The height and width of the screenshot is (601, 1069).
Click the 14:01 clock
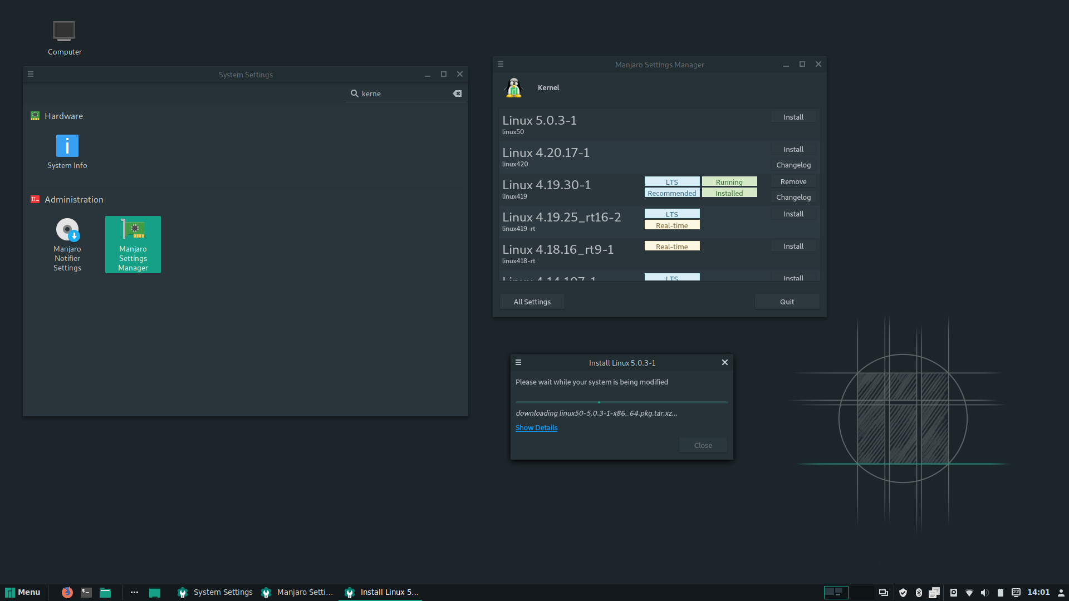point(1038,593)
